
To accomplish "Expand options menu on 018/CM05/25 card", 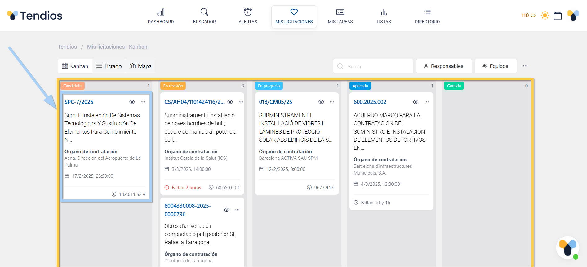I will click(x=332, y=102).
